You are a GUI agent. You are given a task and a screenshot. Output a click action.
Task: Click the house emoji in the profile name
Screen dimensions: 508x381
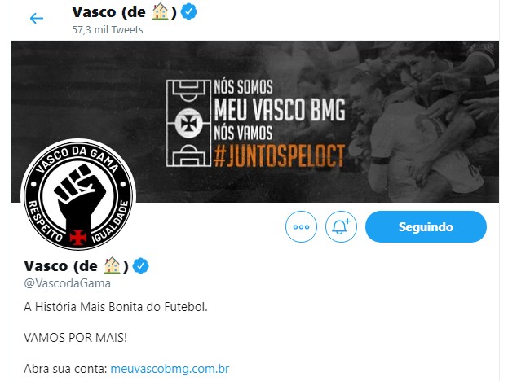tap(112, 265)
